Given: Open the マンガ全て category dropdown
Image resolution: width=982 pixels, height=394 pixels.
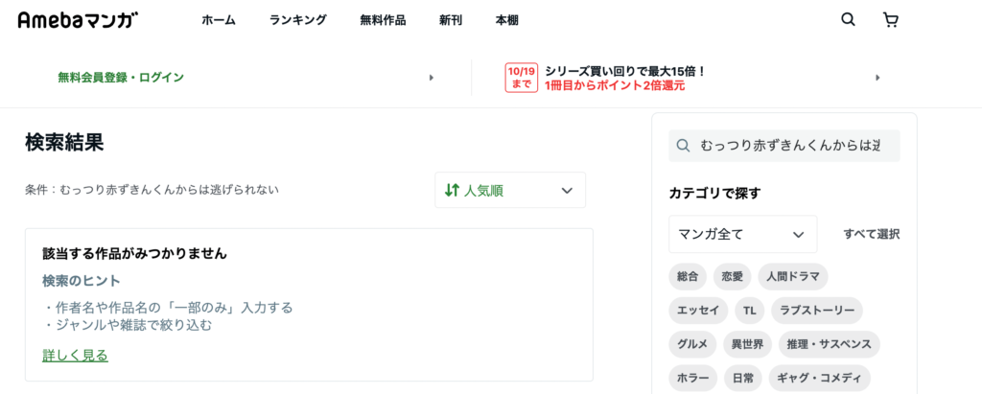Looking at the screenshot, I should click(x=743, y=234).
